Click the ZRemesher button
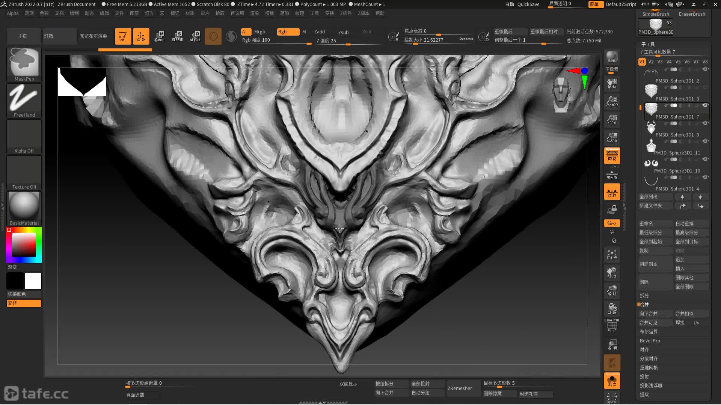The width and height of the screenshot is (721, 405). (460, 388)
